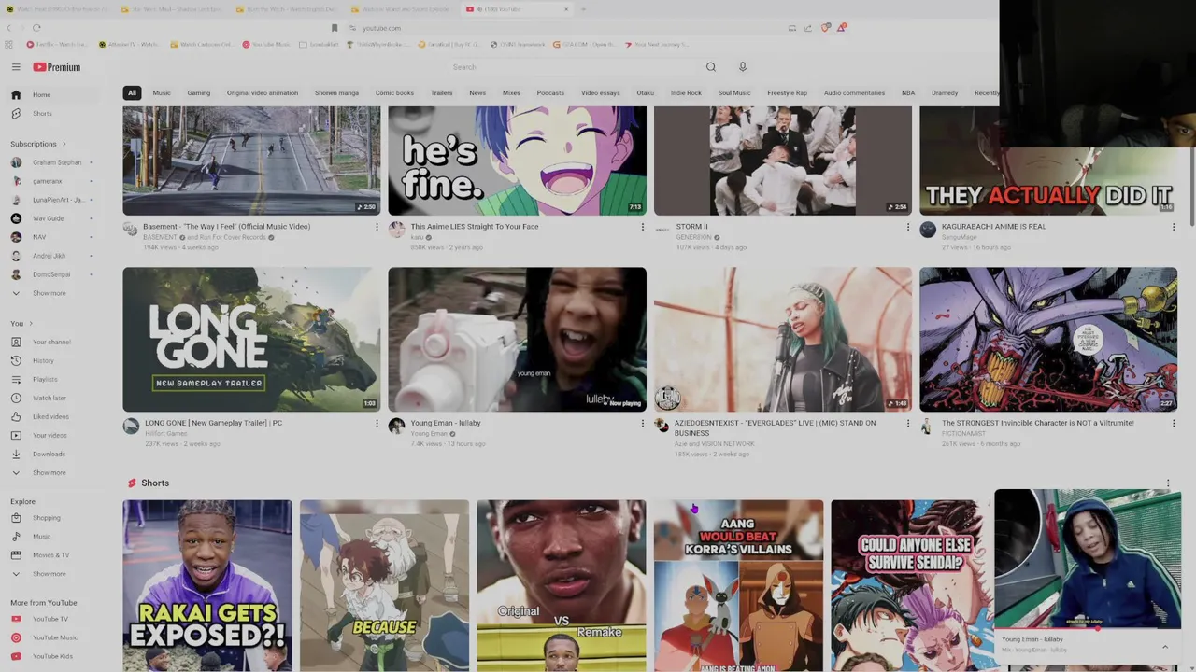Open the Brave shield icon

coord(825,28)
